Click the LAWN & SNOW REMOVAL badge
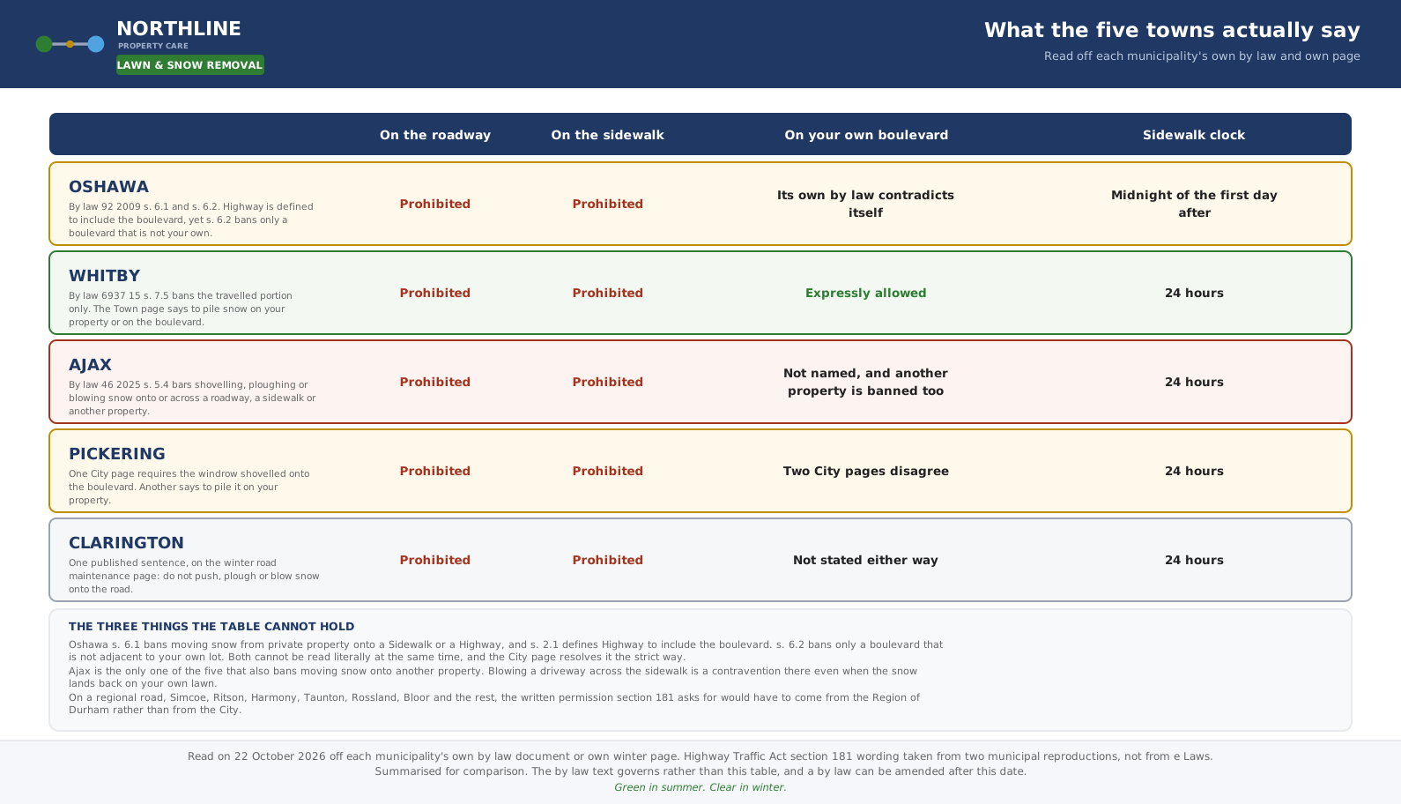 [x=190, y=65]
